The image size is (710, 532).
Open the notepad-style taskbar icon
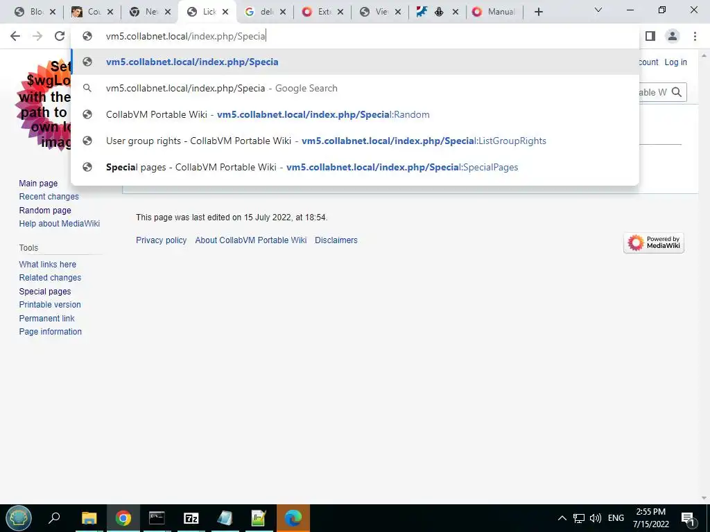(x=225, y=518)
